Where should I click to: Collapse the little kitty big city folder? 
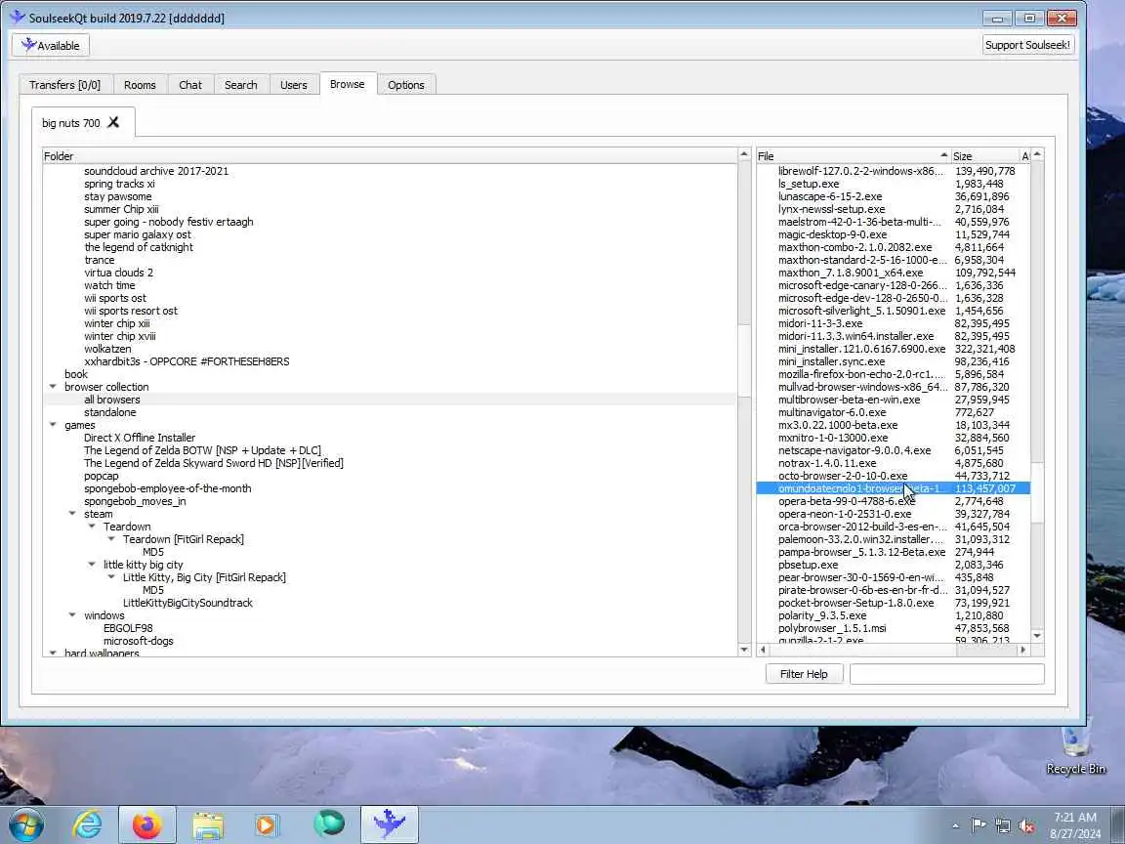(92, 564)
